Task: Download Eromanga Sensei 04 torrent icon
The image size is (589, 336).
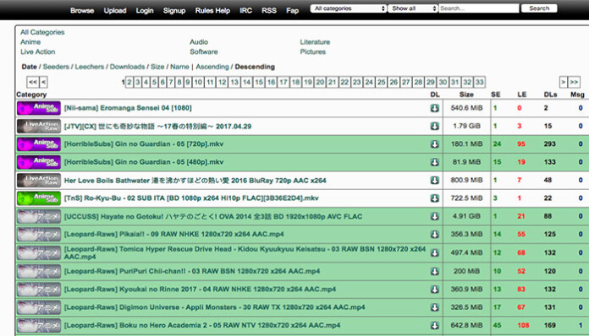Action: [435, 108]
